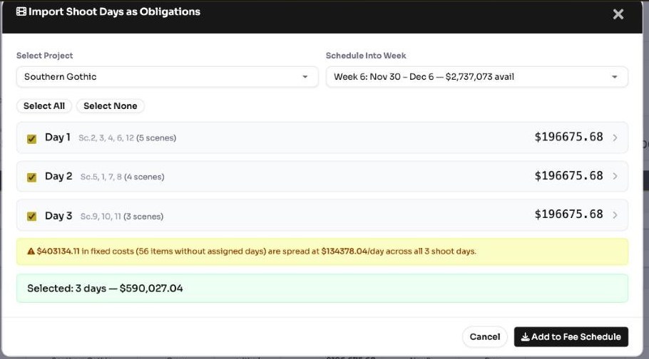
Task: Open the Schedule Into Week dropdown
Action: pyautogui.click(x=477, y=77)
